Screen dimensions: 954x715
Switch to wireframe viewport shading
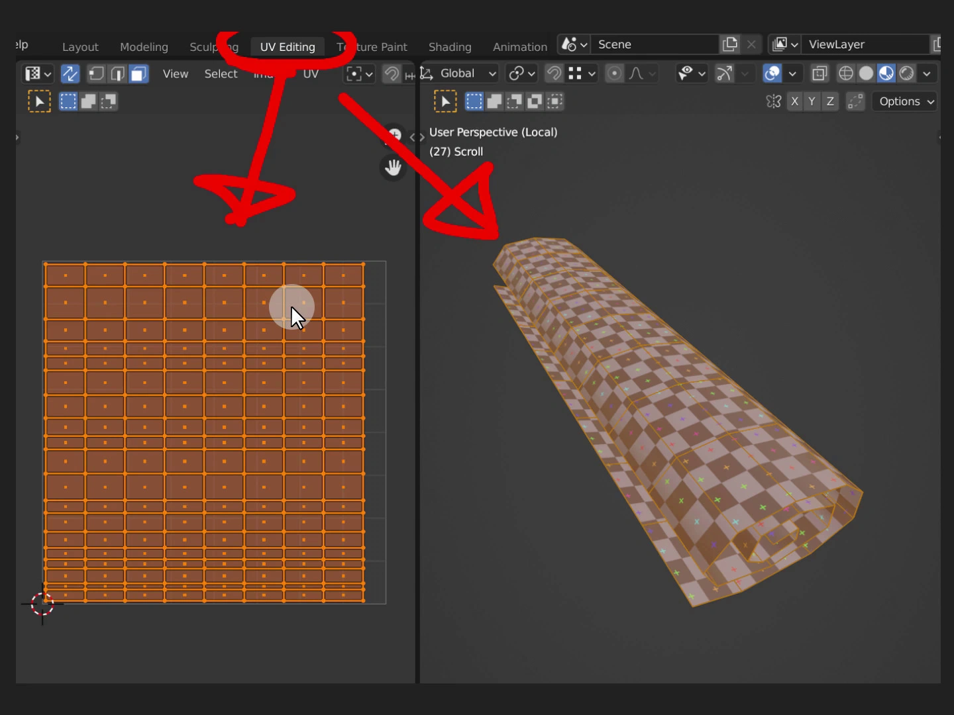(x=846, y=73)
